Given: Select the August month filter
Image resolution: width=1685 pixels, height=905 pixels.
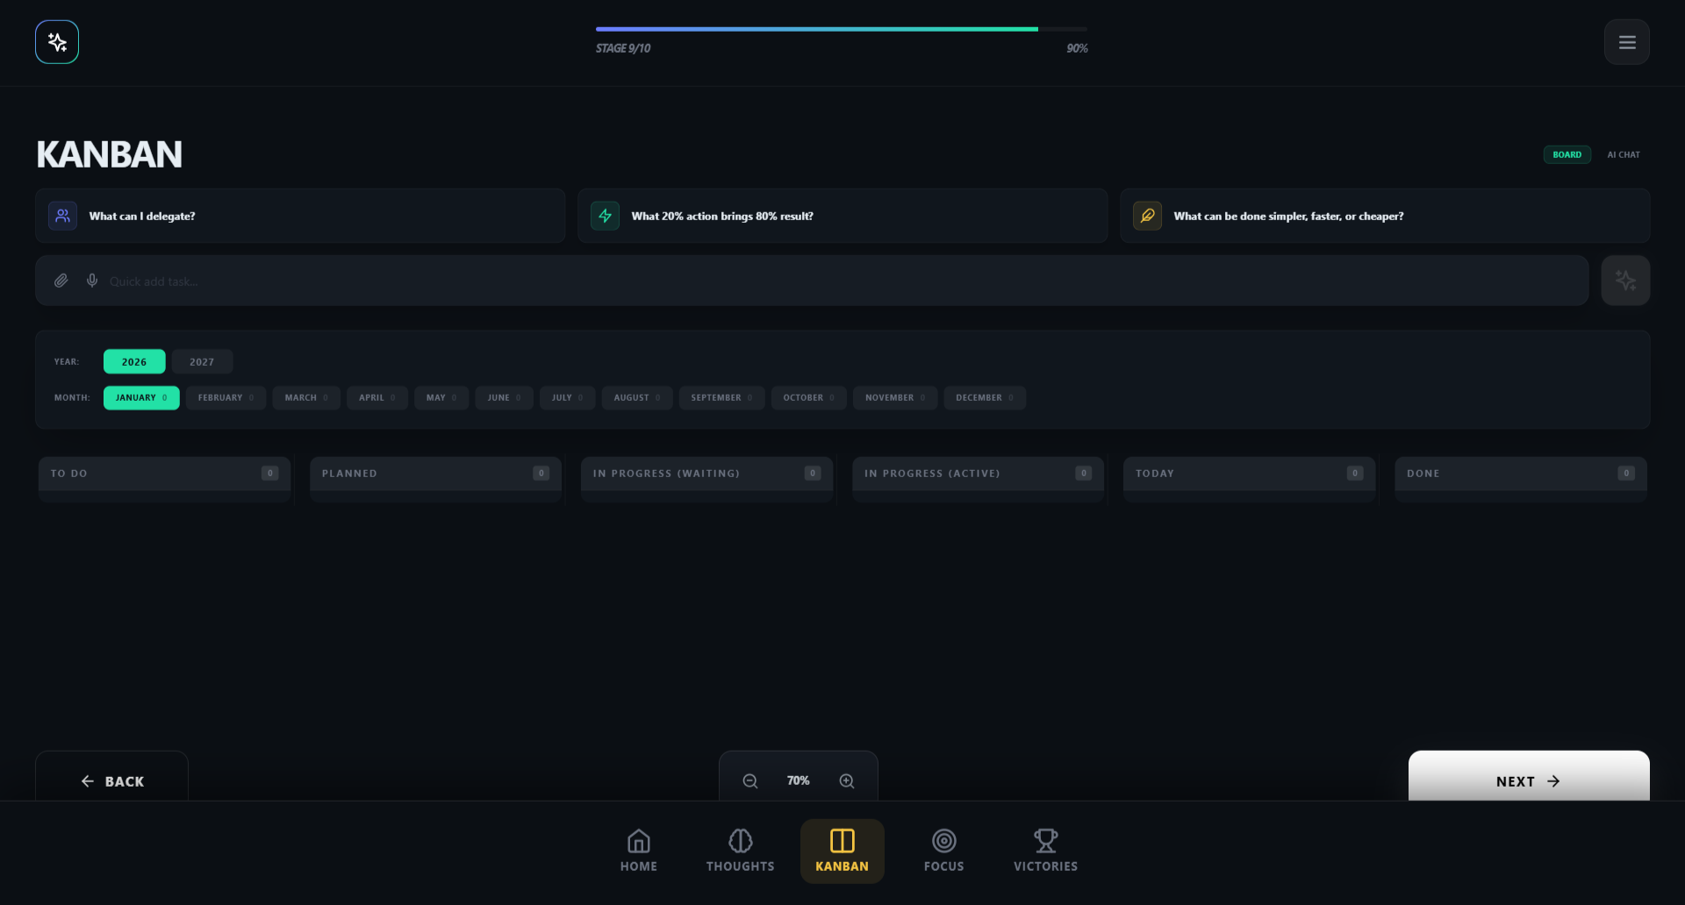Looking at the screenshot, I should 637,397.
